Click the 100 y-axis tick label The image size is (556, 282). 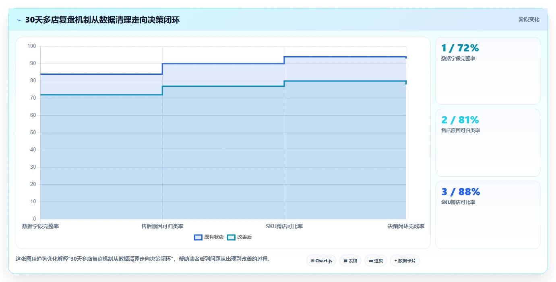[x=32, y=46]
